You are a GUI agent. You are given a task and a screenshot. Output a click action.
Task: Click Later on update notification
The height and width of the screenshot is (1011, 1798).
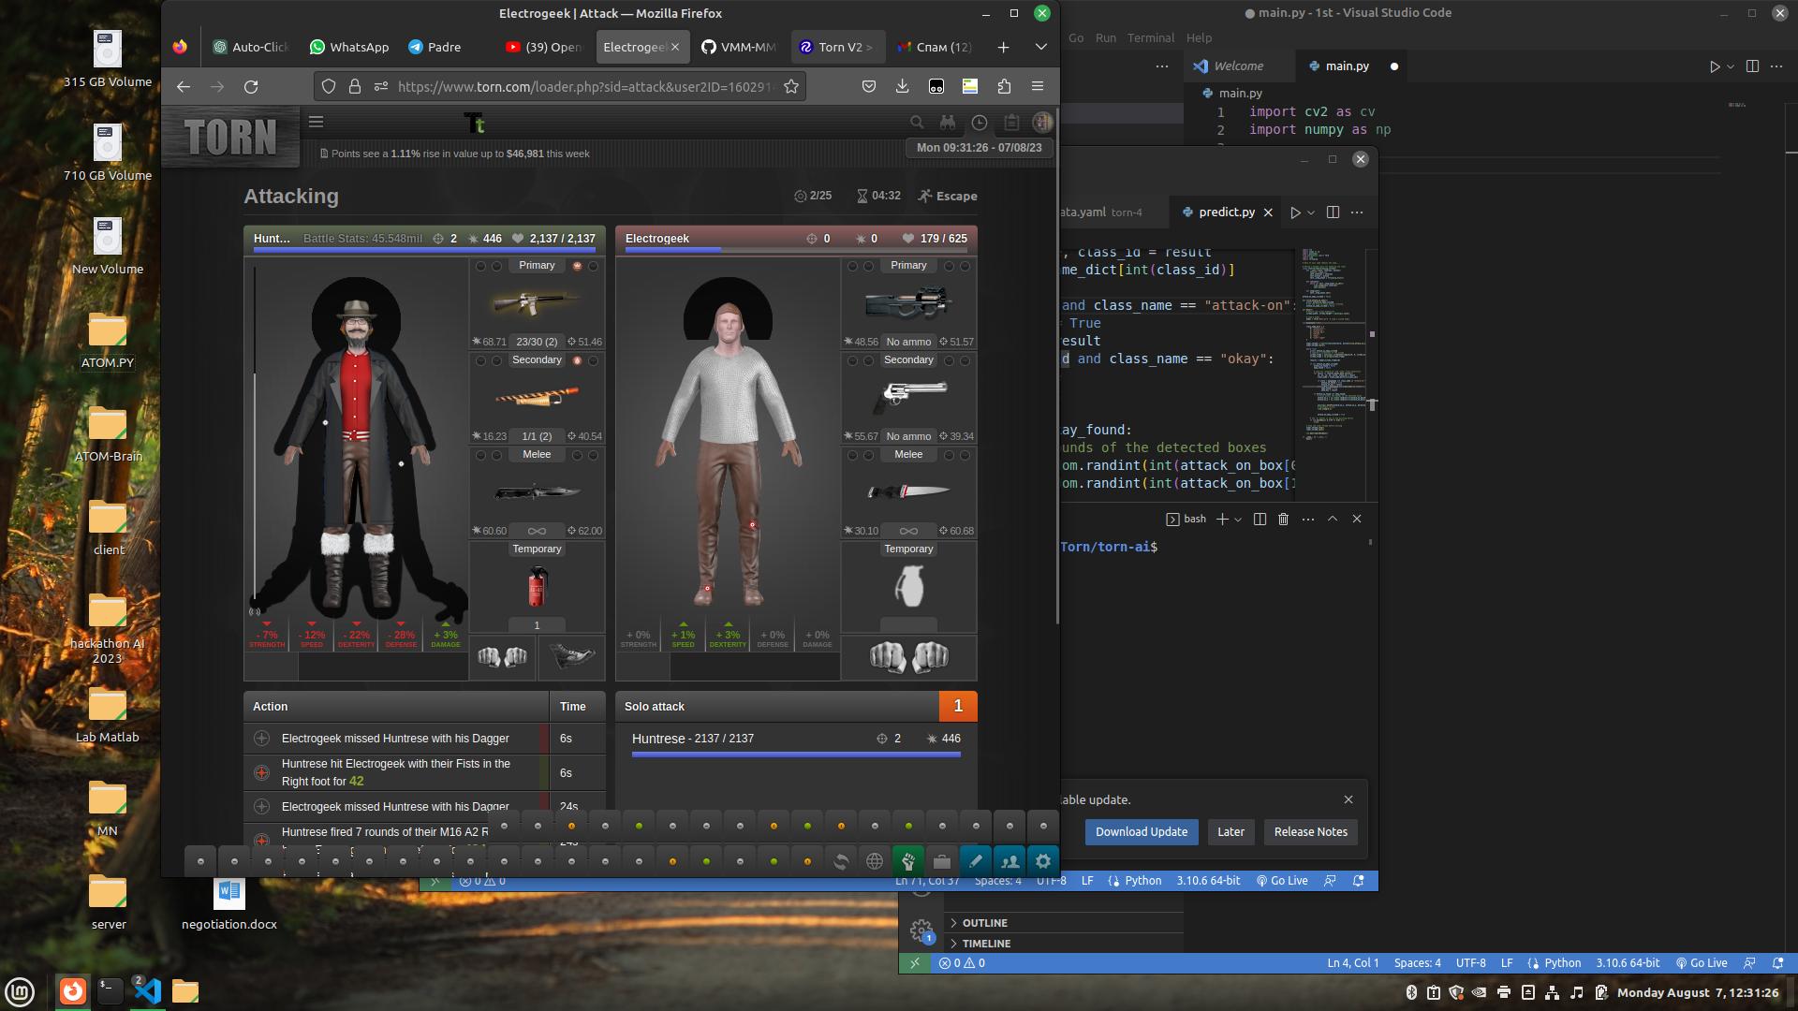(1231, 832)
